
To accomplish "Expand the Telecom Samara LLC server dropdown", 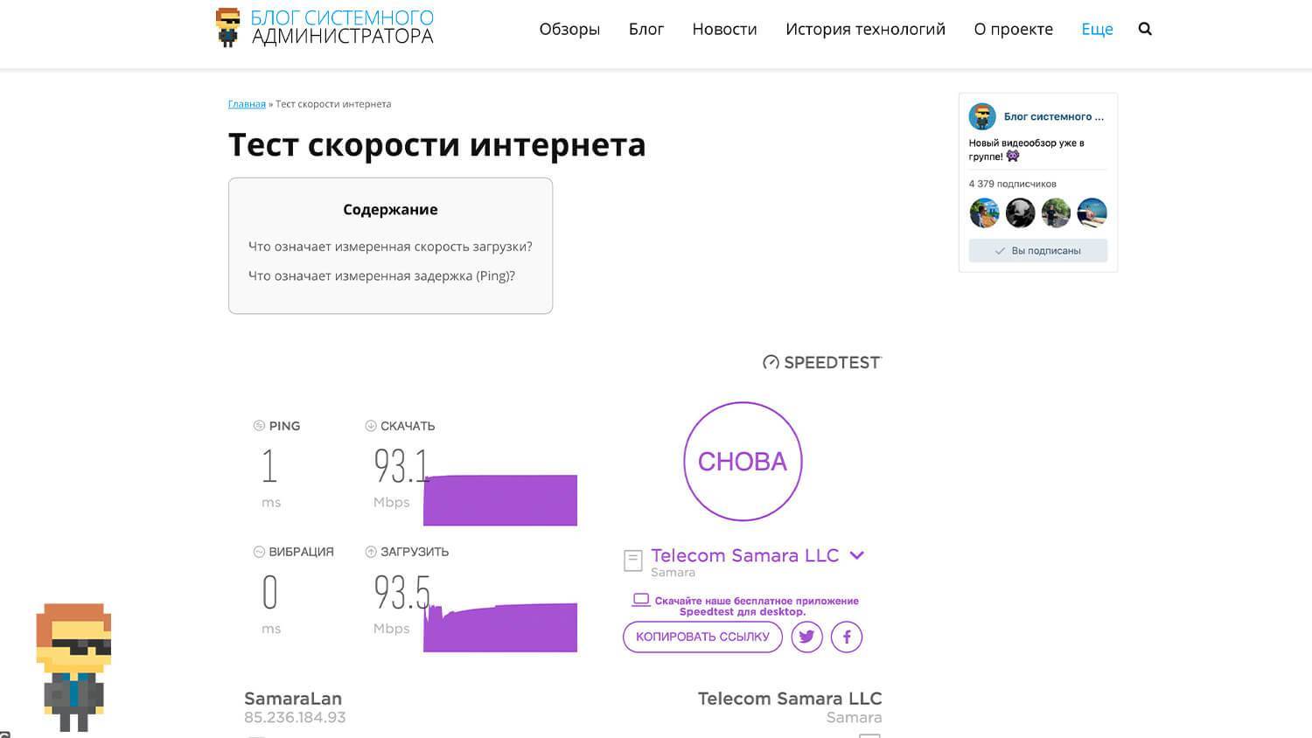I will (857, 555).
